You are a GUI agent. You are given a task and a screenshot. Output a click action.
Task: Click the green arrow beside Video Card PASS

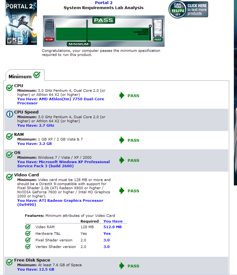point(122,191)
